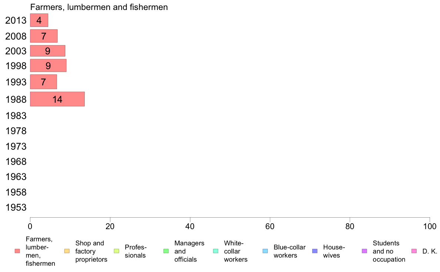Click the yellow-green Professionals legend swatch
440x272 pixels.
click(116, 251)
